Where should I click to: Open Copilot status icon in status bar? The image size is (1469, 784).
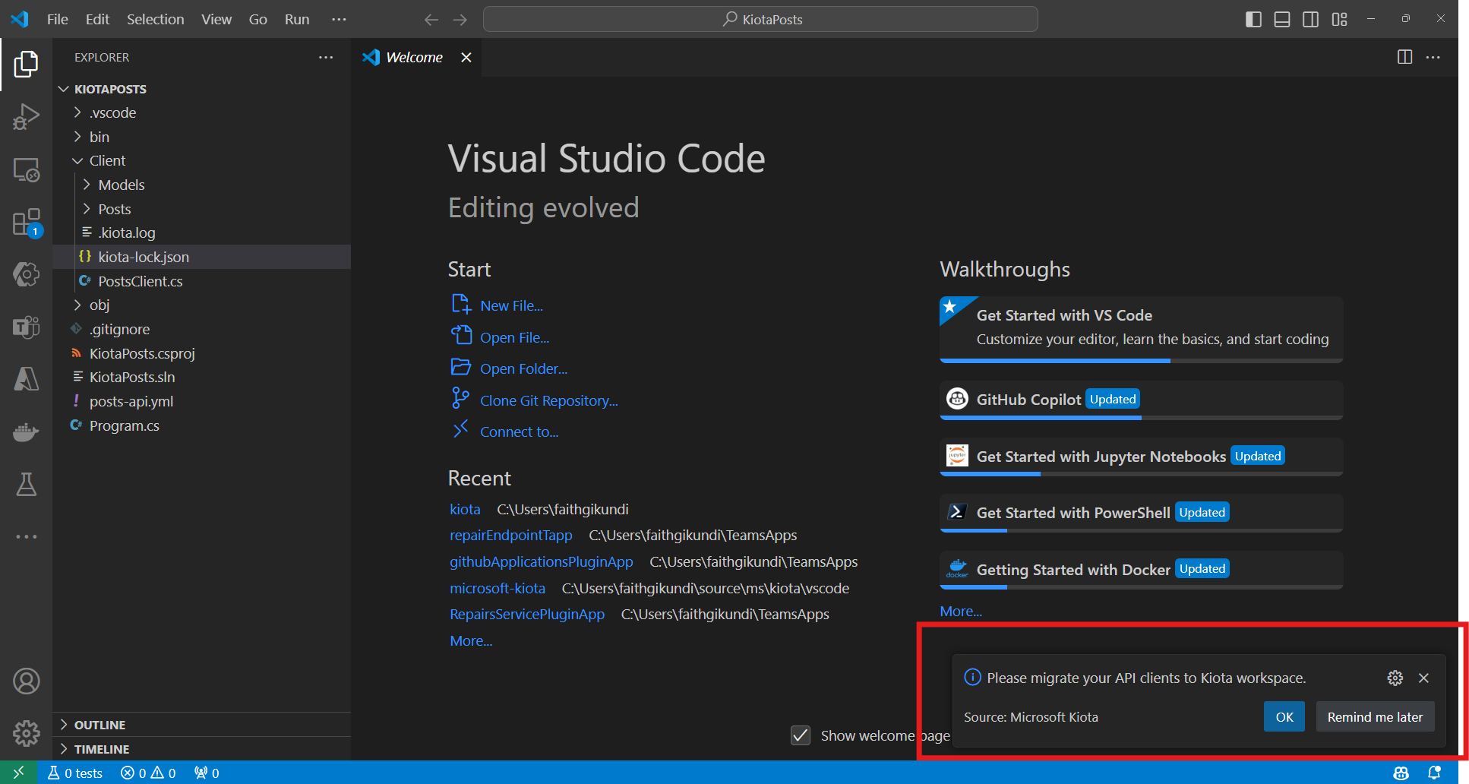1401,773
